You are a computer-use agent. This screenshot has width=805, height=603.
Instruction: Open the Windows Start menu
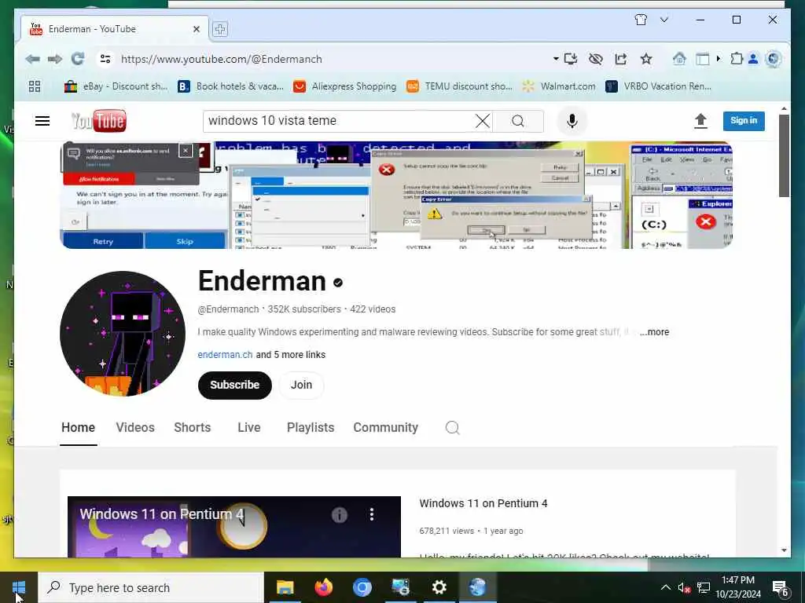click(x=19, y=587)
